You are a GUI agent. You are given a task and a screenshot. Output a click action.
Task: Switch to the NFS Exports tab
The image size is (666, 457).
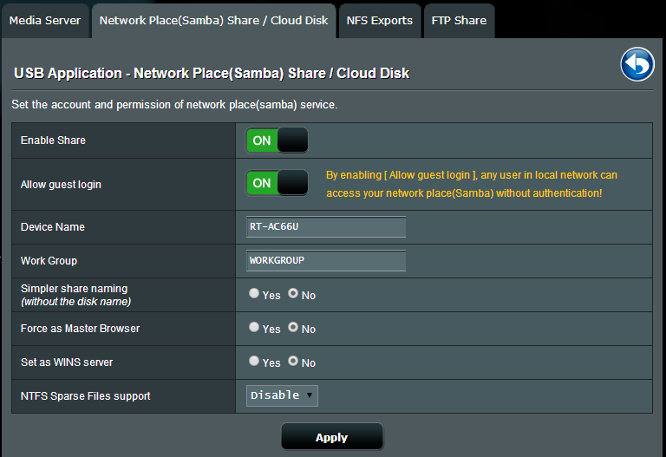point(380,20)
